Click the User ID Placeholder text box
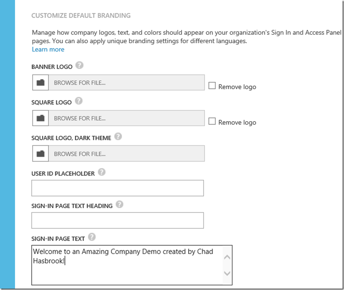The height and width of the screenshot is (290, 344). 118,188
